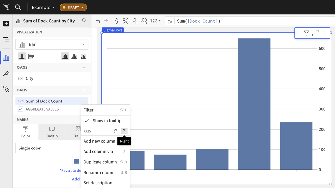This screenshot has width=335, height=188.
Task: Toggle the Aggregate Values checkbox
Action: point(21,109)
